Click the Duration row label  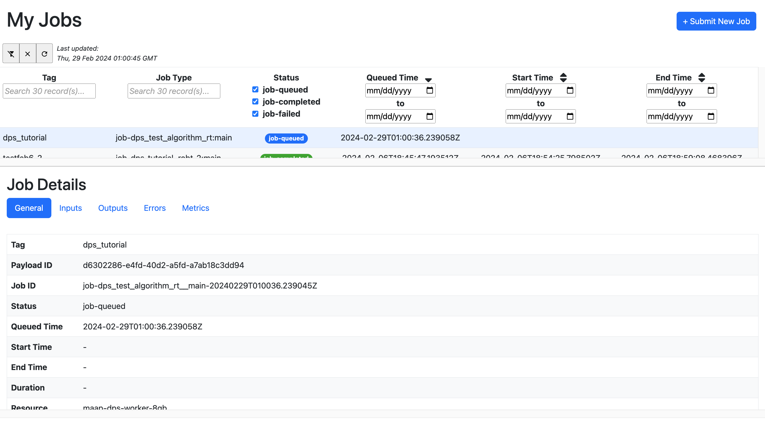pyautogui.click(x=28, y=387)
